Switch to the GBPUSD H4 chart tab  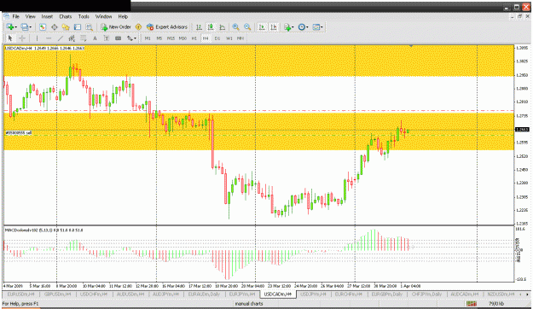(x=57, y=294)
